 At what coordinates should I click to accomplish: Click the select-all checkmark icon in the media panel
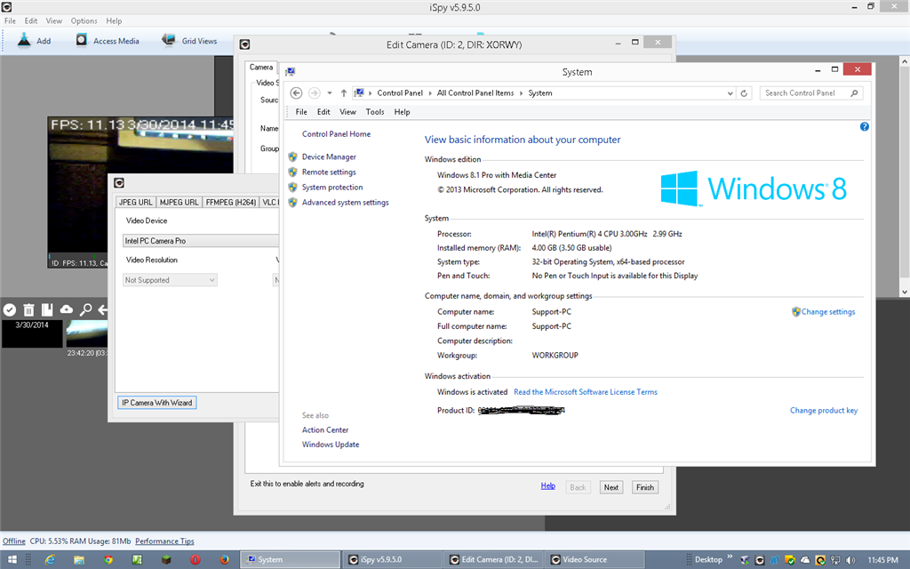(x=9, y=309)
